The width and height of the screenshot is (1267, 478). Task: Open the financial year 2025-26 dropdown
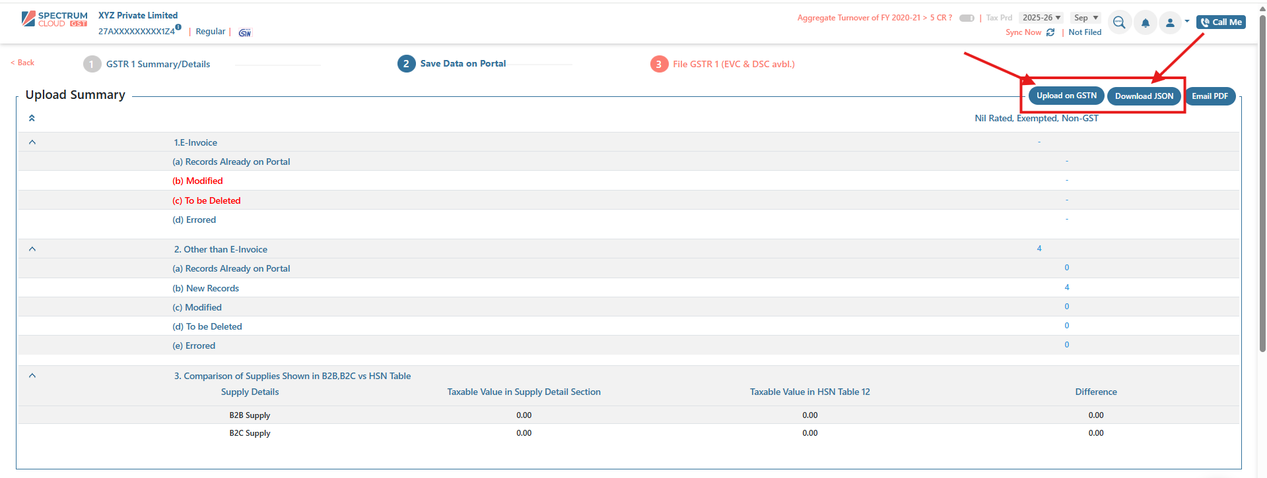(1041, 18)
